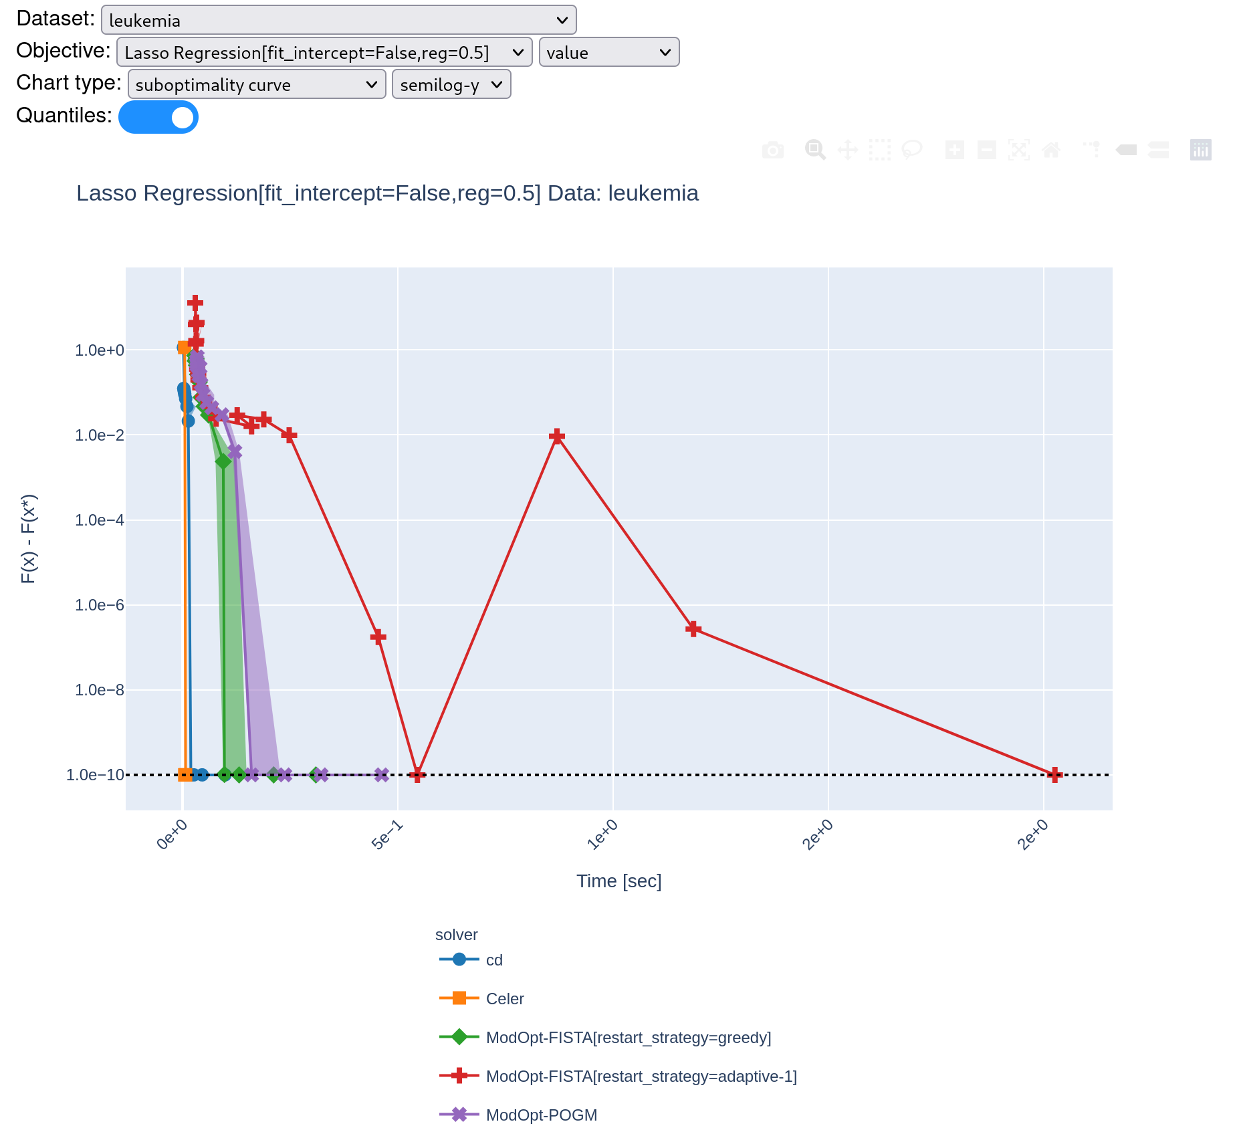Toggle spike lines icon in modebar
The image size is (1239, 1140).
(1093, 150)
